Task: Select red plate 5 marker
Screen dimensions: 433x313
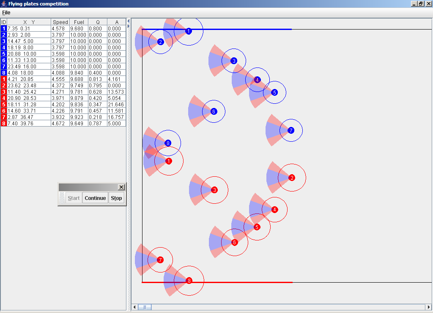Action: coord(257,227)
